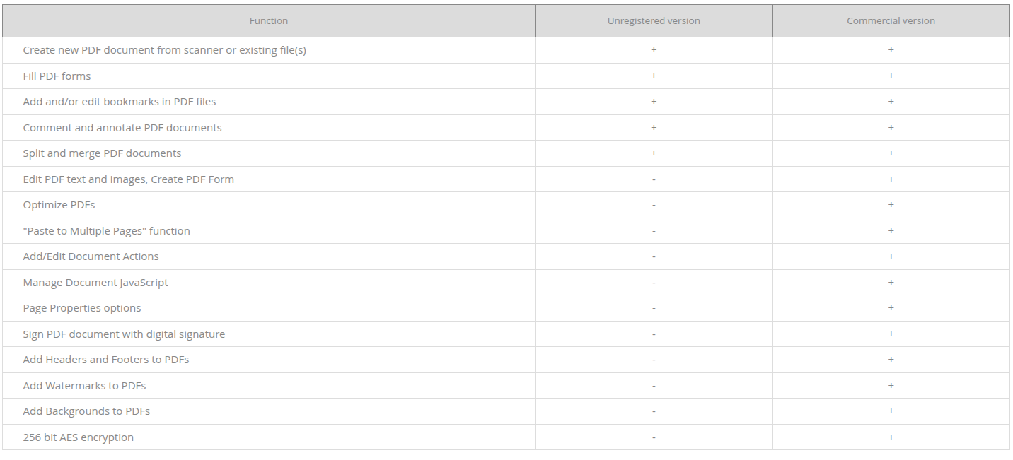Click the unregistered plus sign for Split and merge
The image size is (1013, 460).
tap(654, 153)
